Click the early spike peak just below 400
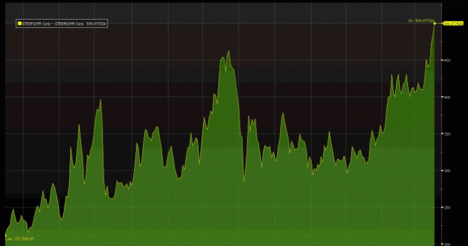The width and height of the screenshot is (468, 246). (x=101, y=101)
